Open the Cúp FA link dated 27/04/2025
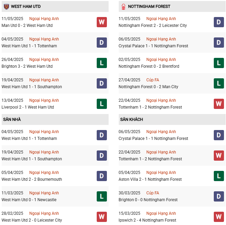This screenshot has height=225, width=226. click(153, 80)
